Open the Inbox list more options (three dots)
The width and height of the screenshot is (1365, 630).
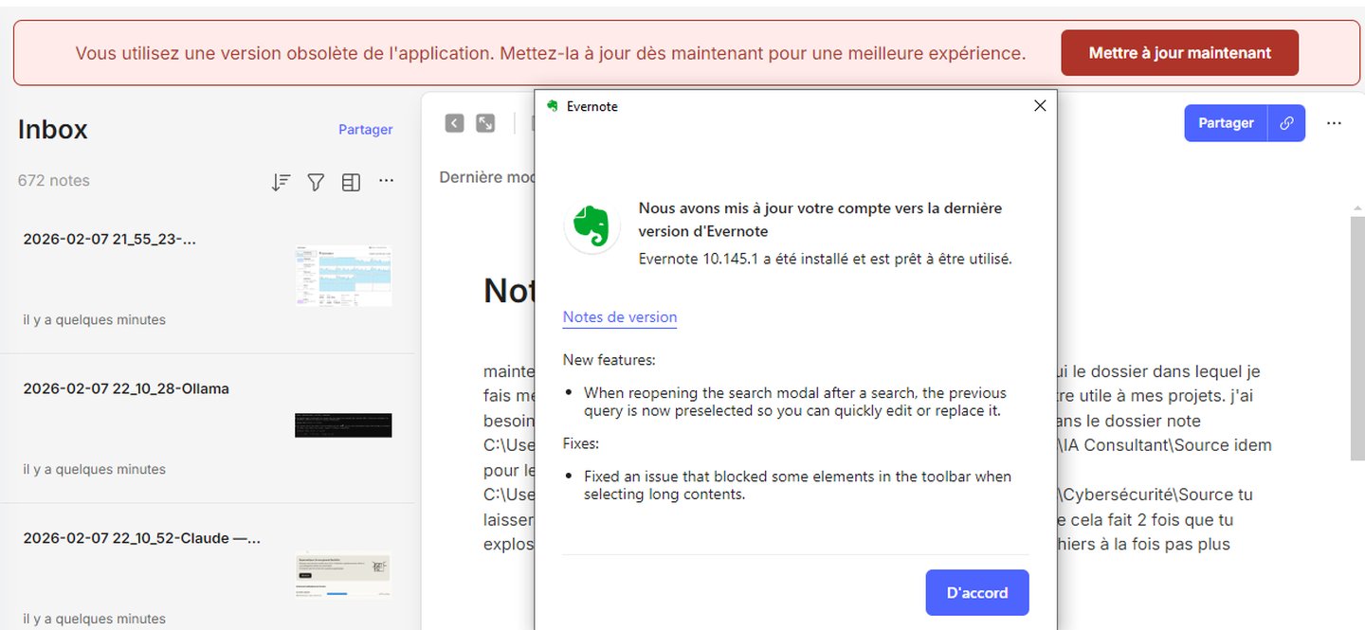point(386,181)
